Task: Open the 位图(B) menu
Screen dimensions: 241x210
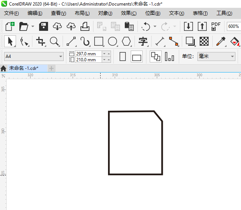Action: pyautogui.click(x=153, y=13)
